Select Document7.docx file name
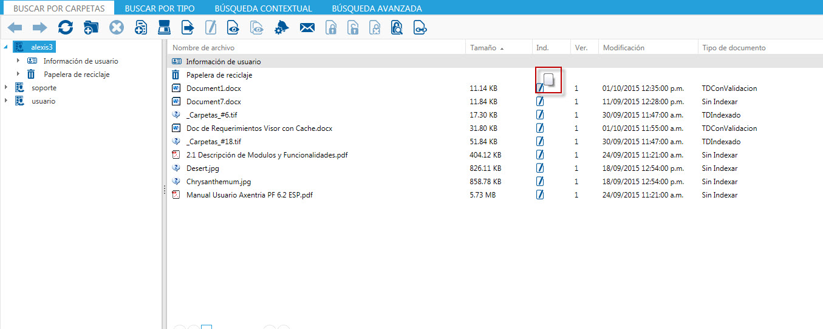The height and width of the screenshot is (329, 823). (x=213, y=102)
